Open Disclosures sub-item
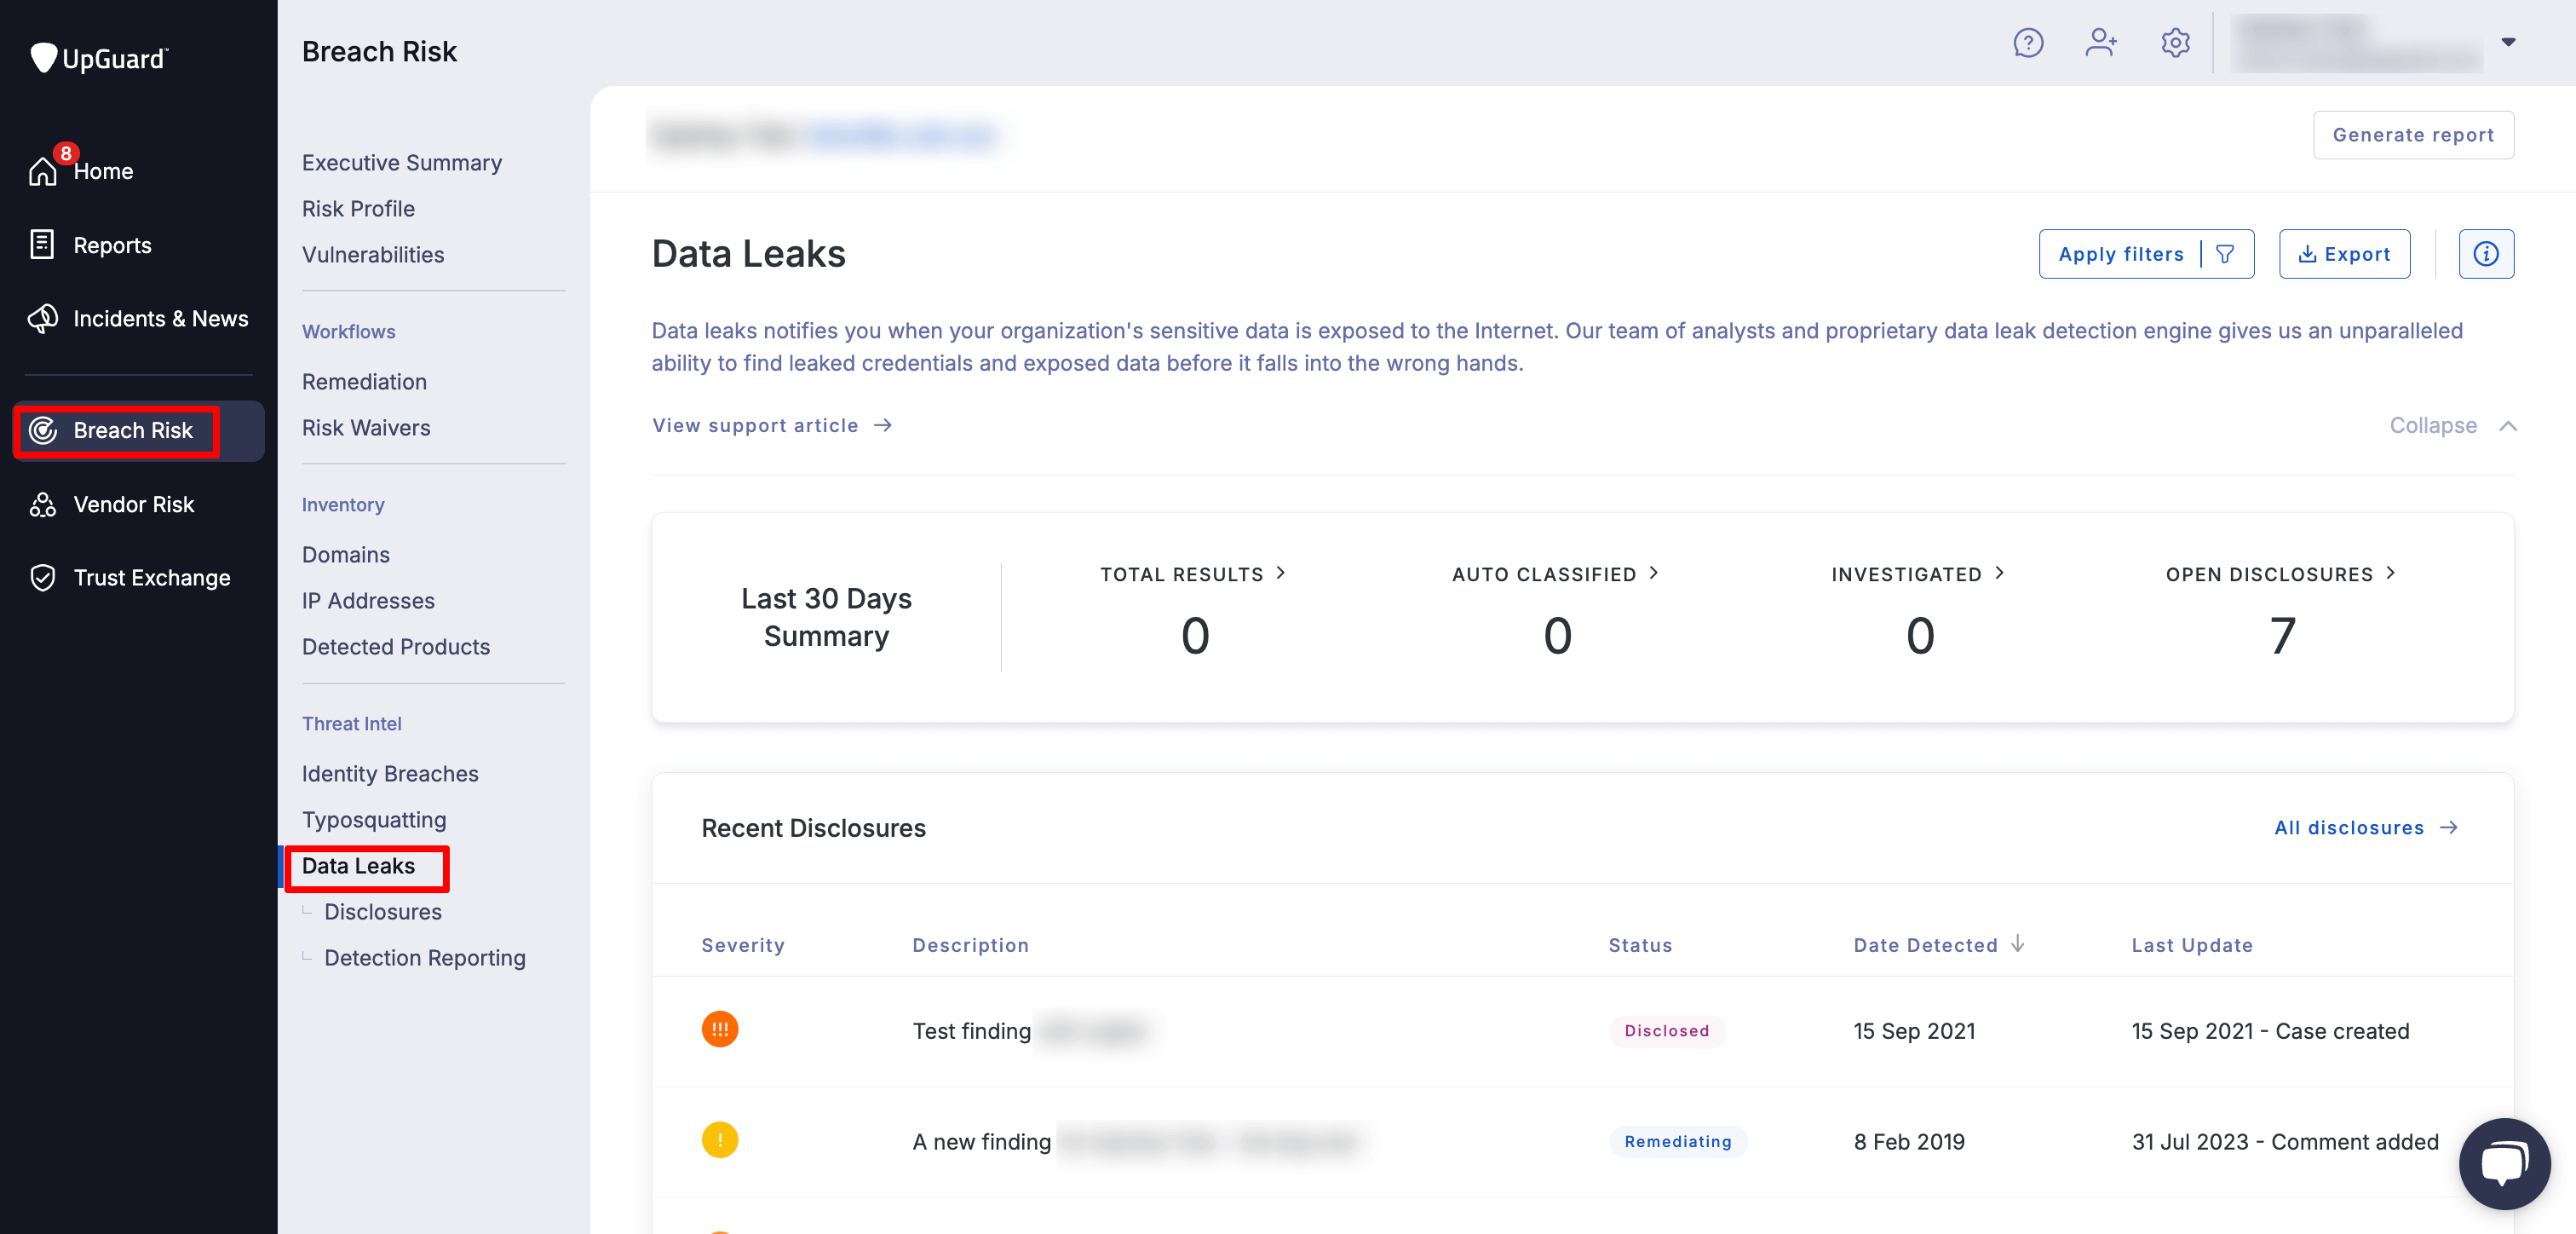Screen dimensions: 2576x1234 click(x=382, y=912)
